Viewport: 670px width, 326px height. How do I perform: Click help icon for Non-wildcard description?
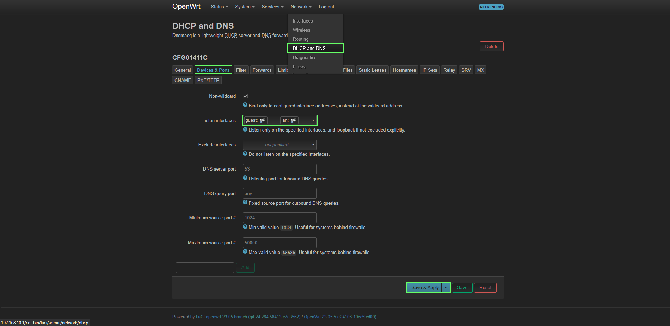coord(245,105)
